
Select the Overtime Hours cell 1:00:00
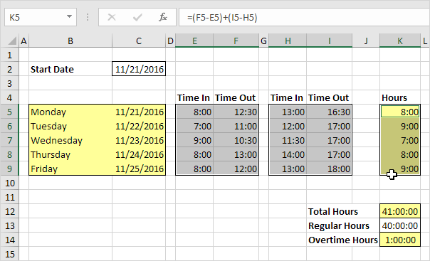400,240
